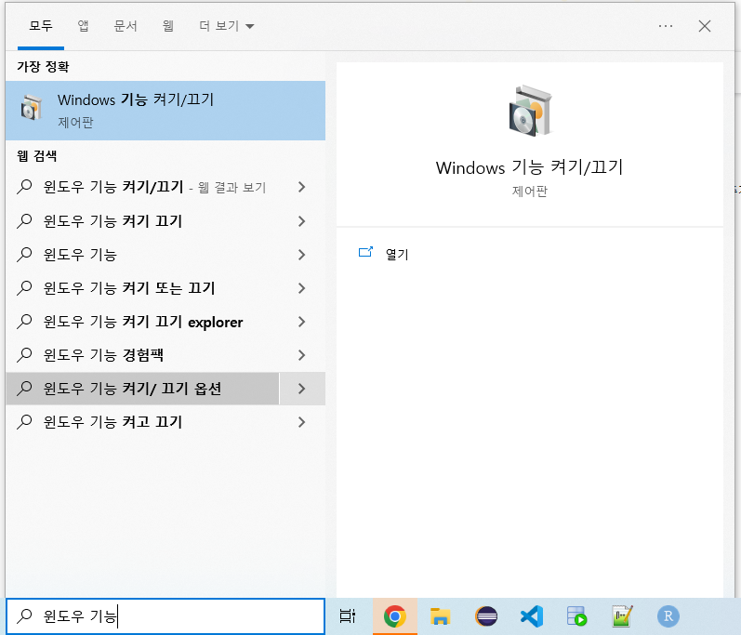Viewport: 741px width, 635px height.
Task: Expand arrow for 윈도우 기능 경험팩
Action: click(x=302, y=355)
